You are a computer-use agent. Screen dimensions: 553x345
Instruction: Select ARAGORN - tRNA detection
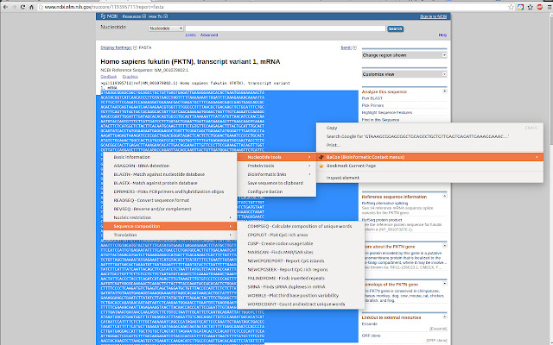tap(169, 166)
